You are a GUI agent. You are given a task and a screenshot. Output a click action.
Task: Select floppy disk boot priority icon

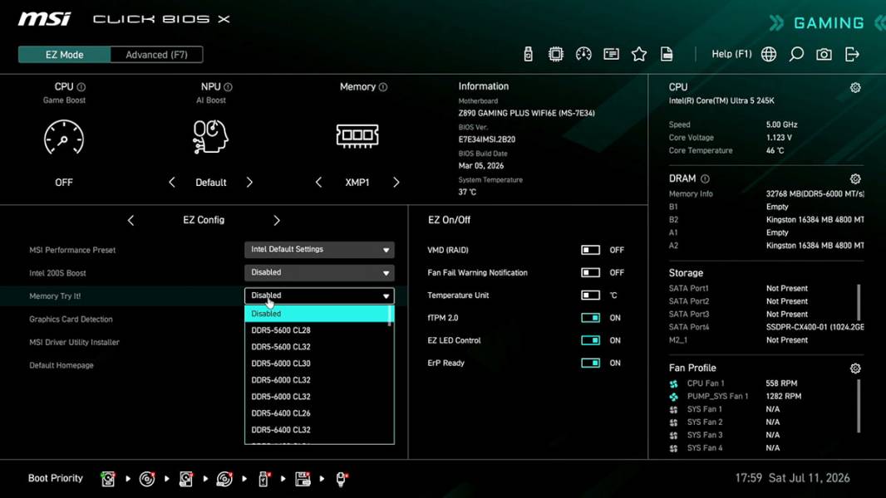tap(303, 479)
